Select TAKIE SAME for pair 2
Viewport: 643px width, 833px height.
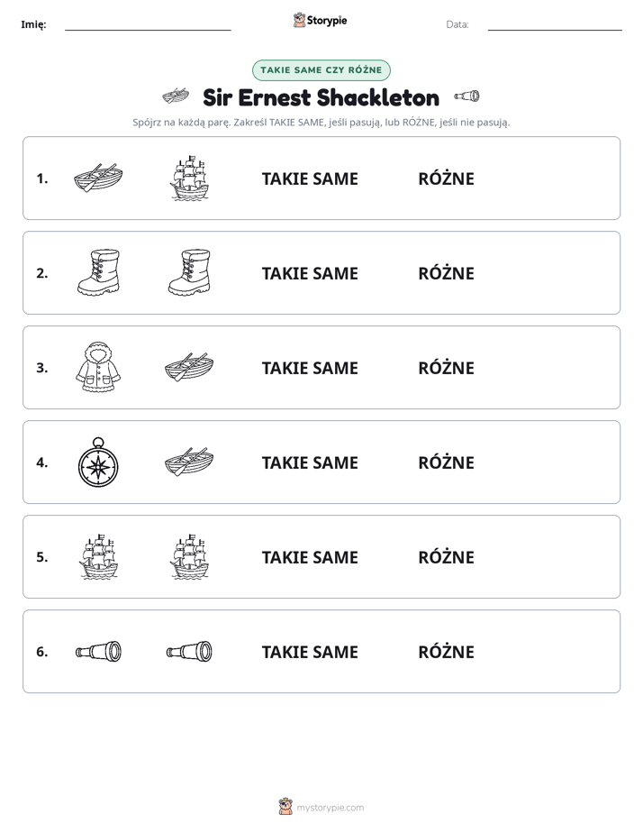[310, 273]
